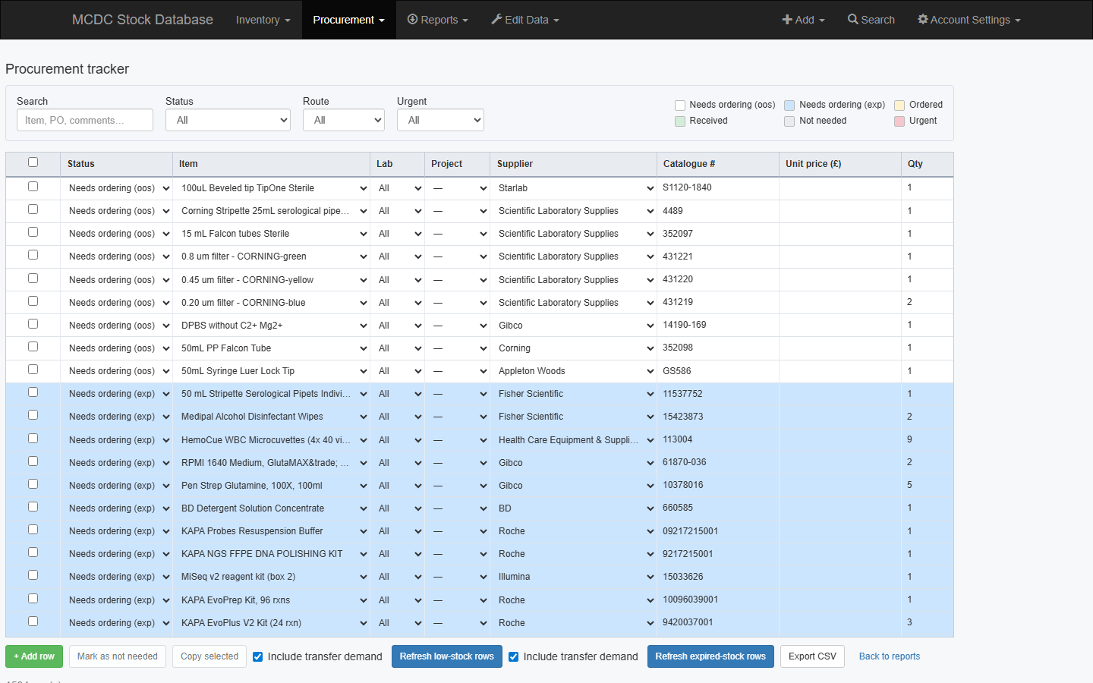The height and width of the screenshot is (683, 1093).
Task: Open the Procurement menu
Action: (348, 20)
